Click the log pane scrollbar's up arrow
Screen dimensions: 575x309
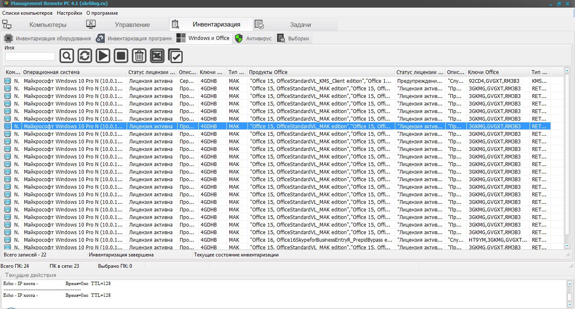tap(570, 284)
